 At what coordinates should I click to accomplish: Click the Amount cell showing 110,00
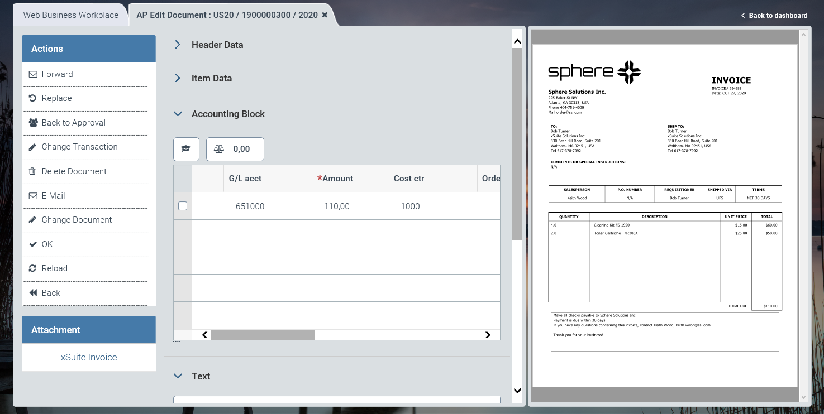337,206
